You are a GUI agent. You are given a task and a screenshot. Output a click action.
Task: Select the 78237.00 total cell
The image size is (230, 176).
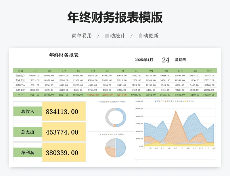(x=209, y=90)
